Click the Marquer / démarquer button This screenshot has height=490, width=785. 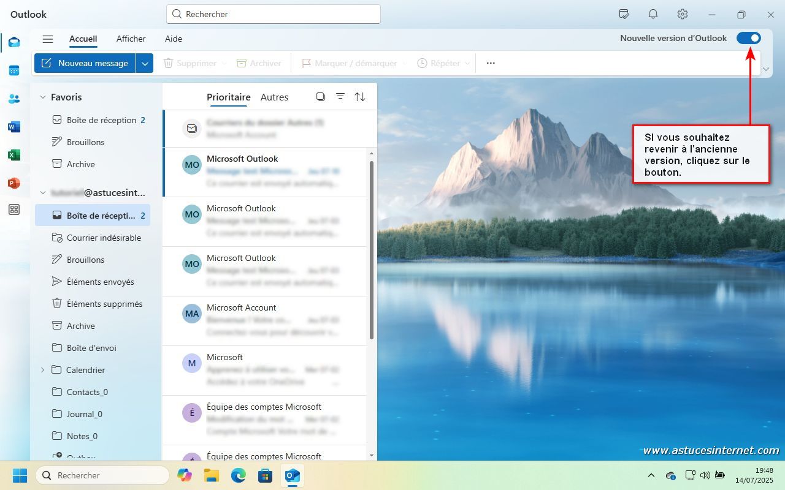(x=350, y=63)
